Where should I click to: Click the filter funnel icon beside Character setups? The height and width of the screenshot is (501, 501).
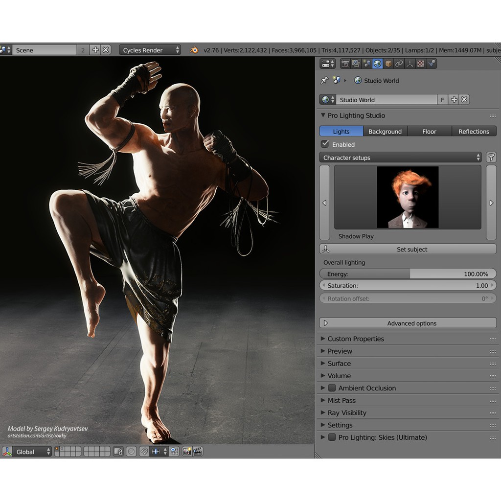(491, 157)
